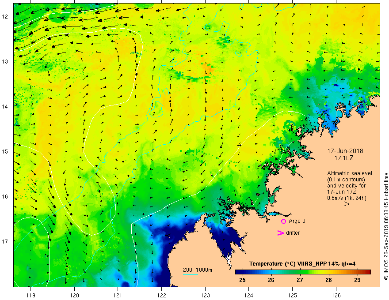Click the Temperature VIIRS_NPP colorbar title
Viewport: 389px width, 300px height.
click(x=302, y=264)
